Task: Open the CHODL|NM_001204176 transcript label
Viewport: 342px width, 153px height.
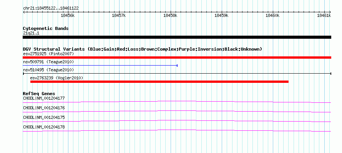Action: click(x=44, y=108)
